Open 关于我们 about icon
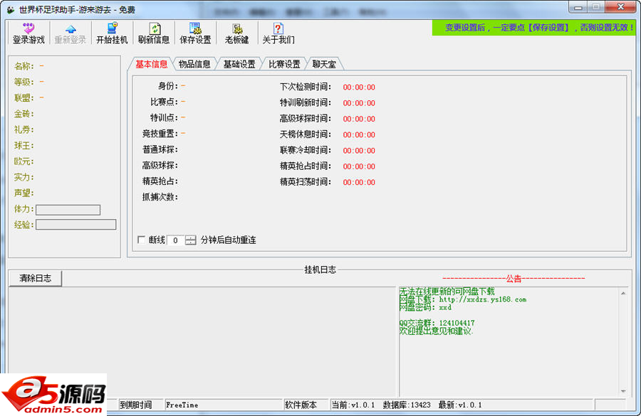The width and height of the screenshot is (641, 416). [278, 33]
